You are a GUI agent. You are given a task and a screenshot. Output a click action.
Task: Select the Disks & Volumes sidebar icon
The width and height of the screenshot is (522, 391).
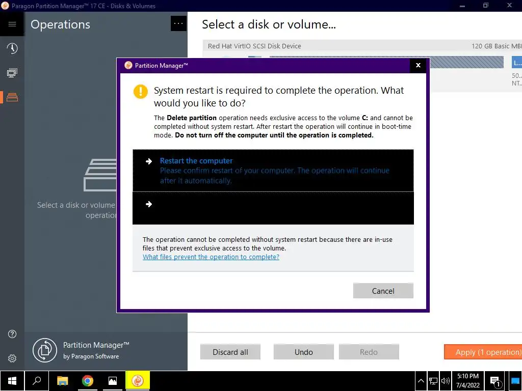point(12,97)
